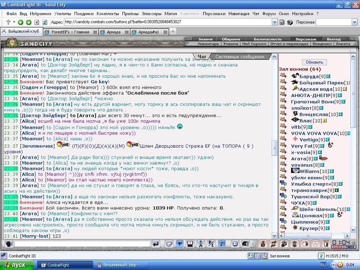
Task: Click the green back navigation arrow
Action: click(21, 22)
